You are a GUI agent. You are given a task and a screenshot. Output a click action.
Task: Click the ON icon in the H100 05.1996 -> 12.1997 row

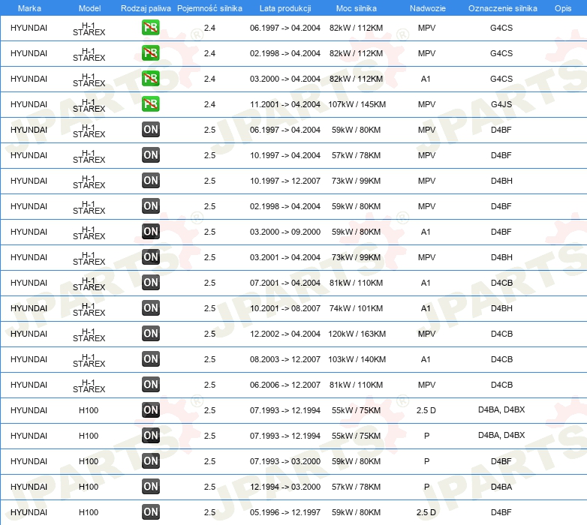(151, 512)
